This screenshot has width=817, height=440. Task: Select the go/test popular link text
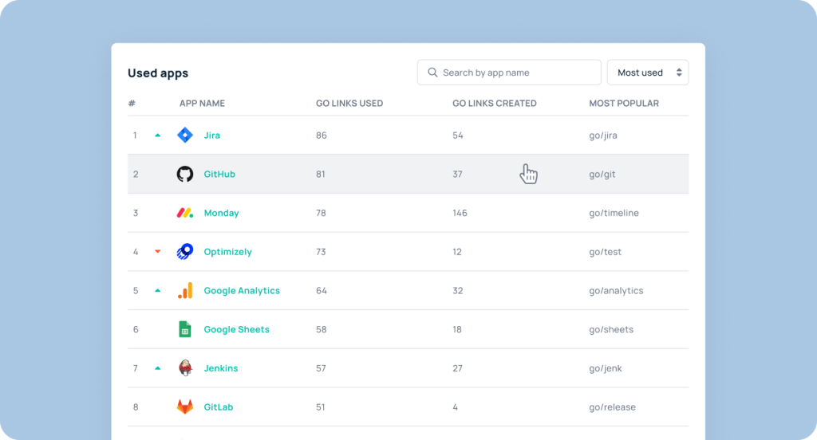click(x=605, y=252)
